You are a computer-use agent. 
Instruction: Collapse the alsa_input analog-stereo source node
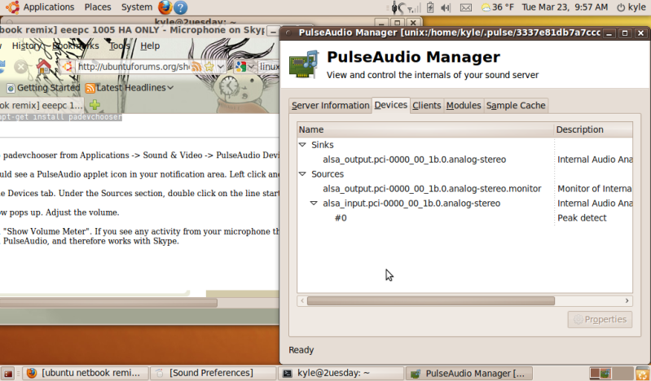pyautogui.click(x=315, y=204)
